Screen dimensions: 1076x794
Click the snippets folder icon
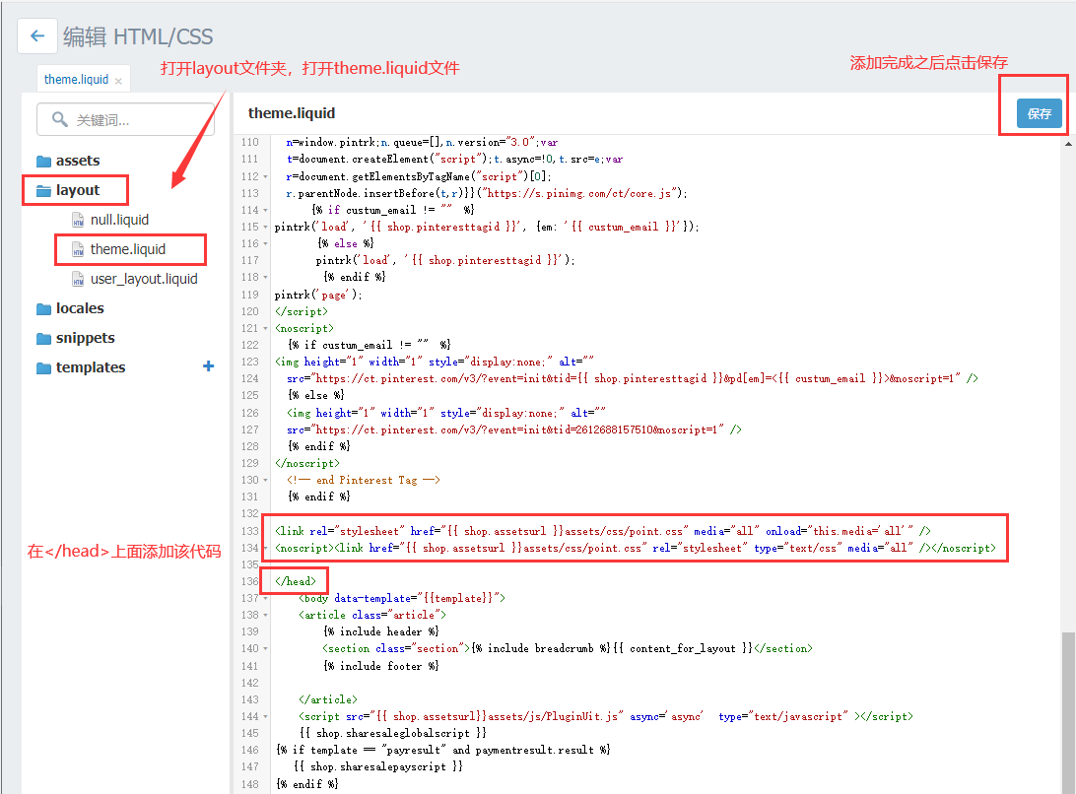[44, 338]
